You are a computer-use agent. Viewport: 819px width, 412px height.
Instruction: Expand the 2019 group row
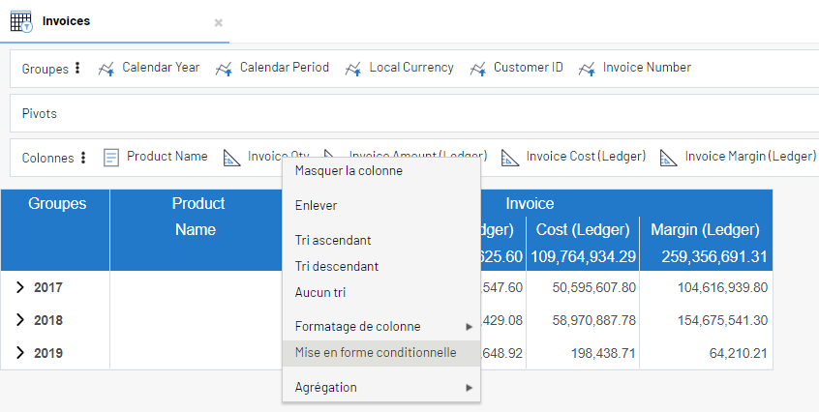pyautogui.click(x=20, y=353)
